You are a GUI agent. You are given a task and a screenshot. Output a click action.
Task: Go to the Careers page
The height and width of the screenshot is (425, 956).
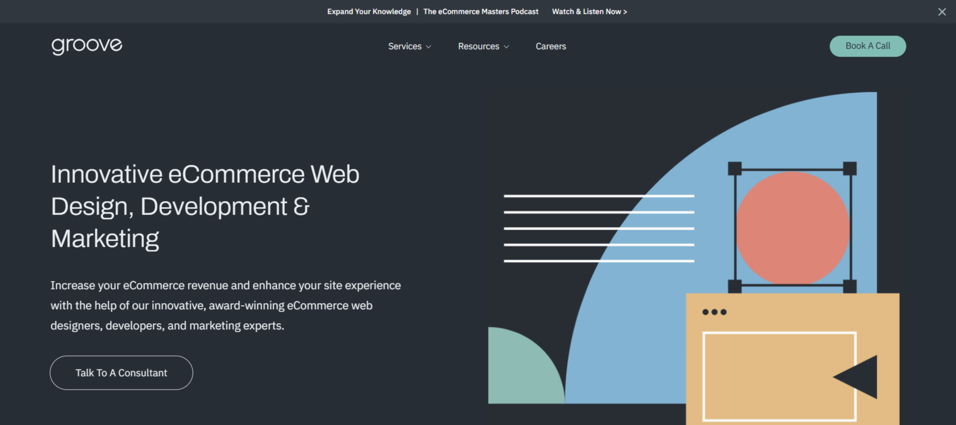tap(551, 46)
